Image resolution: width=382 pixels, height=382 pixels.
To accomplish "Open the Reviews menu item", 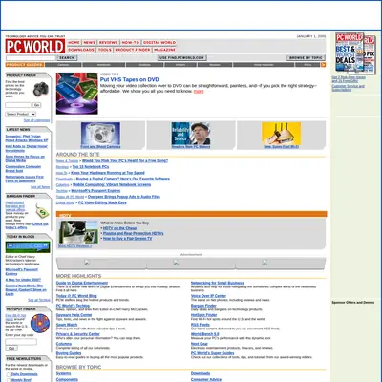I will pos(108,43).
